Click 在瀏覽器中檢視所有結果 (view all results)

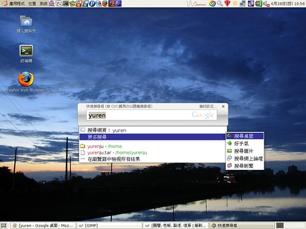pos(153,159)
